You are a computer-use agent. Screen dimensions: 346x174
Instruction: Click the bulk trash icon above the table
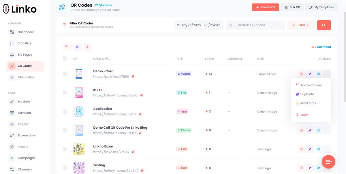[x=88, y=47]
